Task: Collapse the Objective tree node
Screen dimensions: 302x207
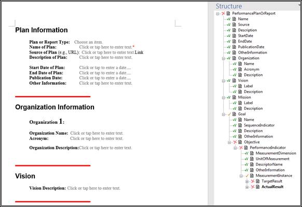Action: point(229,143)
